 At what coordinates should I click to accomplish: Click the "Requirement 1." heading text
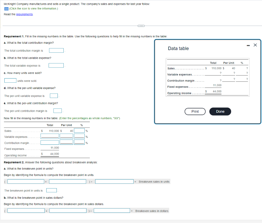tap(14, 36)
